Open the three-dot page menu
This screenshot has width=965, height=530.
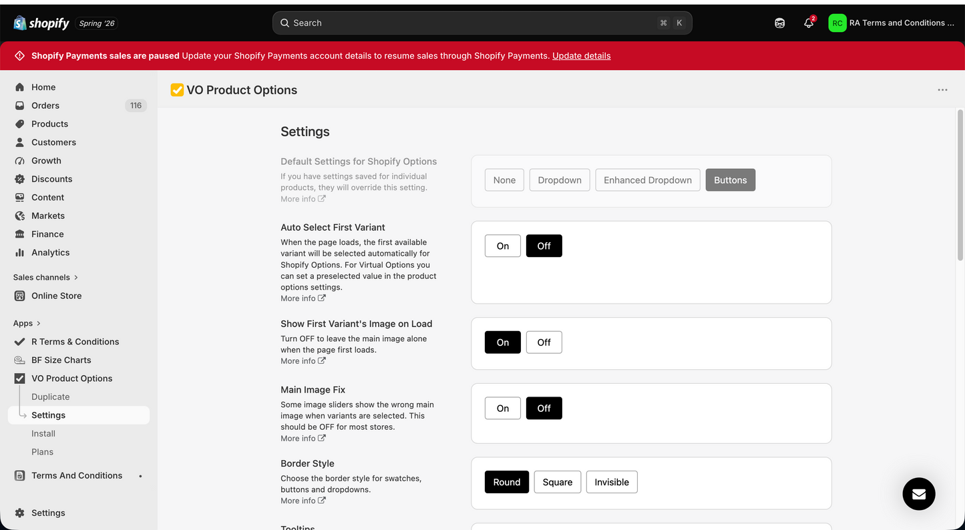tap(942, 90)
